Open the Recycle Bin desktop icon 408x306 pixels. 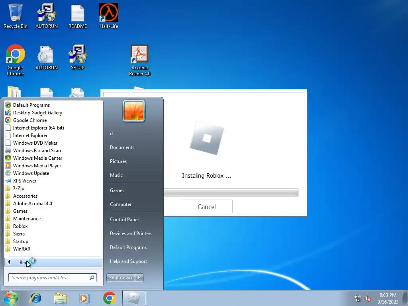15,16
